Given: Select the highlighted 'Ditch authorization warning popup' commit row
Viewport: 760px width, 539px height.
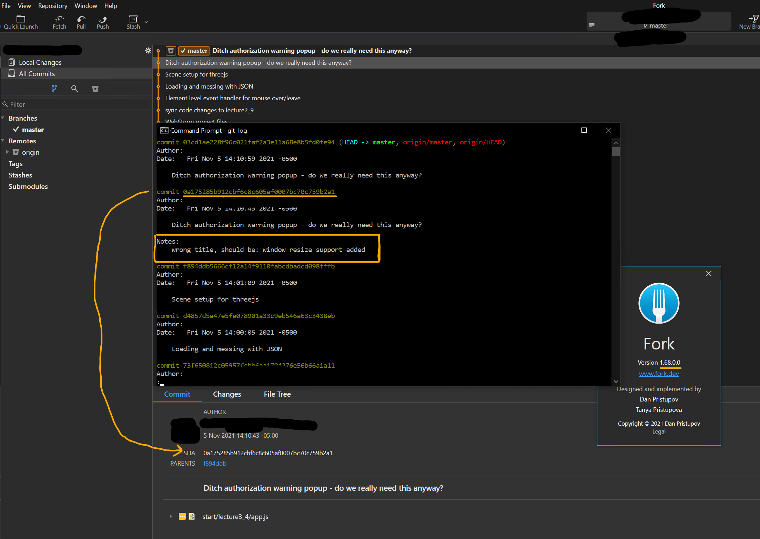Looking at the screenshot, I should (x=456, y=63).
